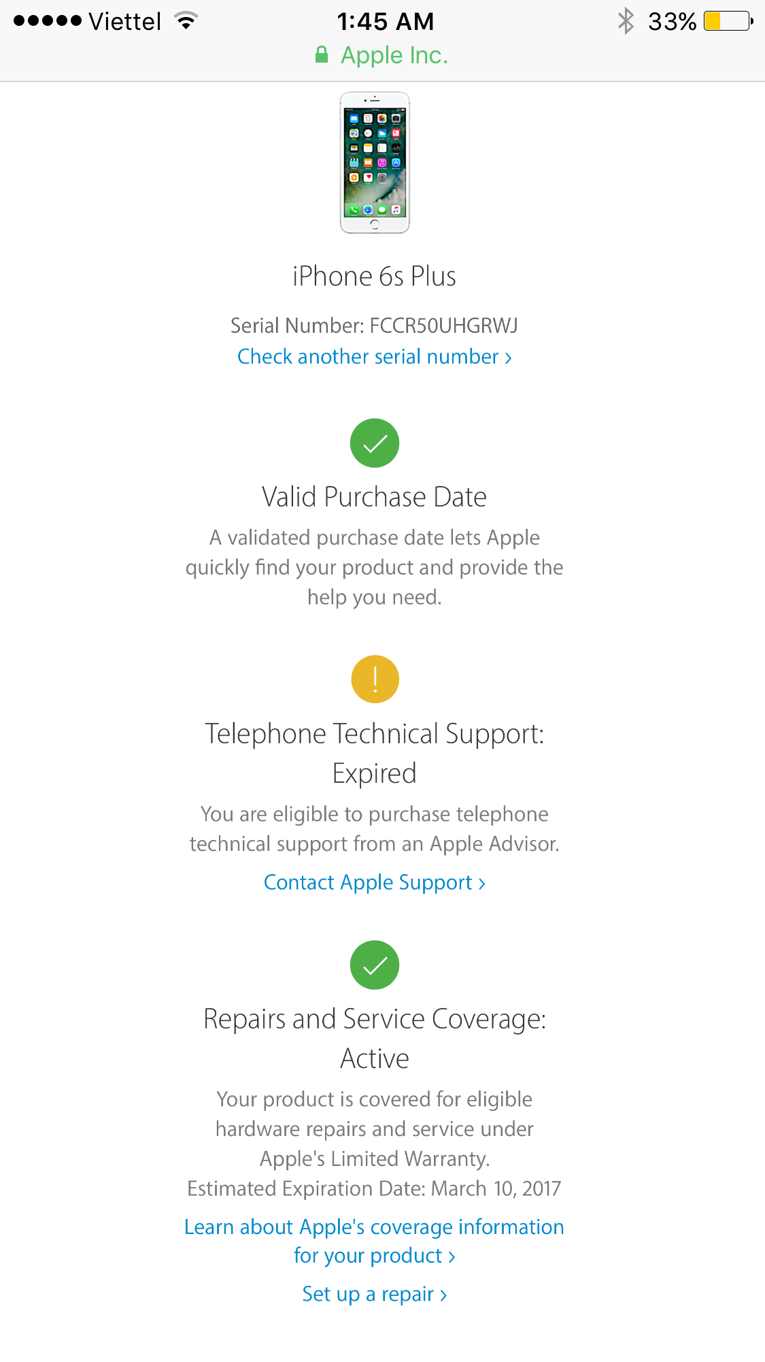Tap the Apple Inc. address bar title
Viewport: 765px width, 1362px height.
[x=394, y=55]
